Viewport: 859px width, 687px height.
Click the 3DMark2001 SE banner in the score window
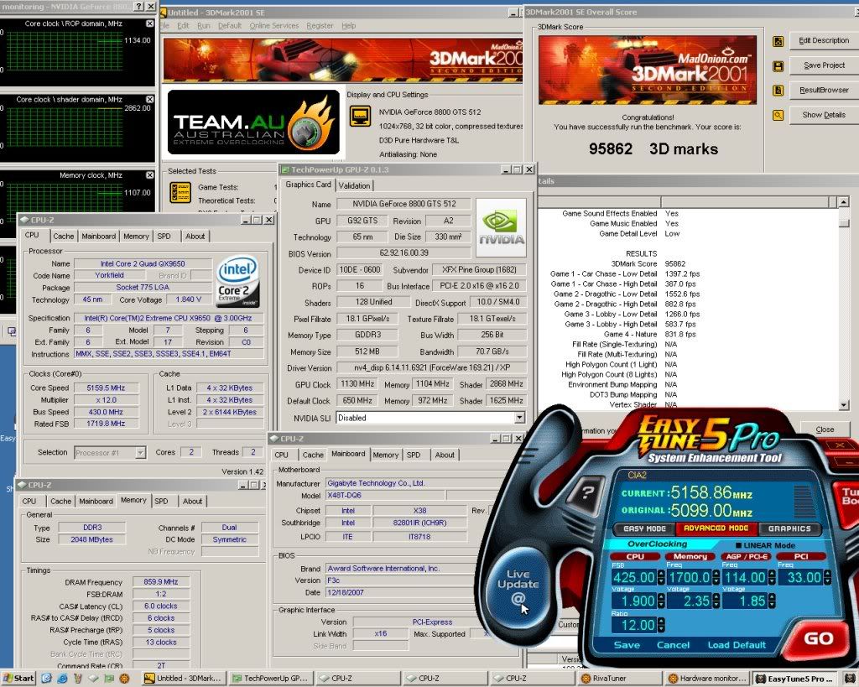coord(648,70)
